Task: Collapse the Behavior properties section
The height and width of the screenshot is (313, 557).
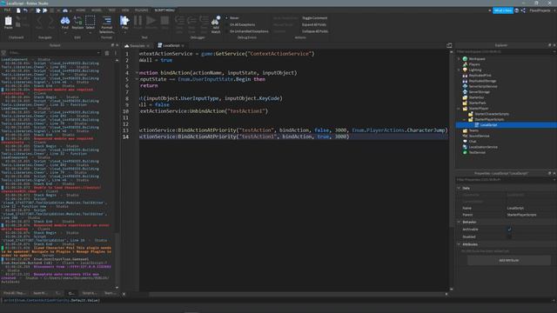Action: (459, 223)
